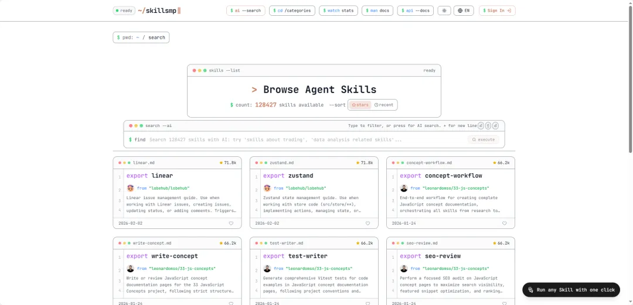Favorite the concept-workflow skill heart icon
The height and width of the screenshot is (305, 633).
click(504, 223)
